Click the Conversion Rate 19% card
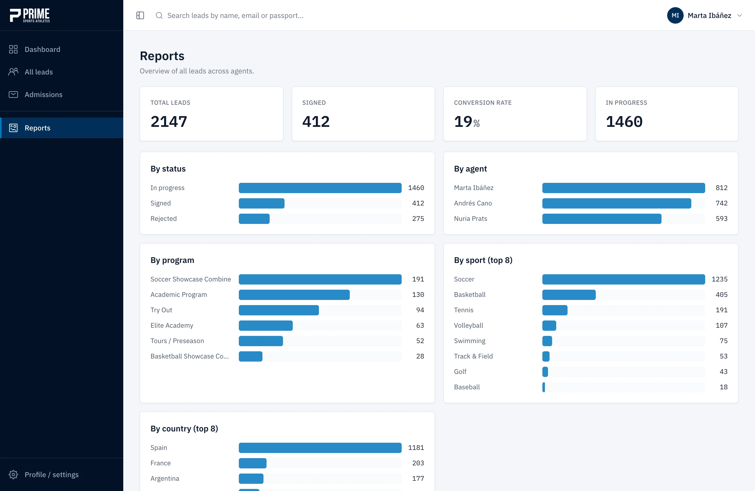The image size is (755, 491). 515,114
